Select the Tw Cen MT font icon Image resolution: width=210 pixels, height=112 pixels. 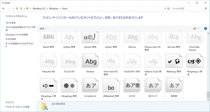(69, 61)
